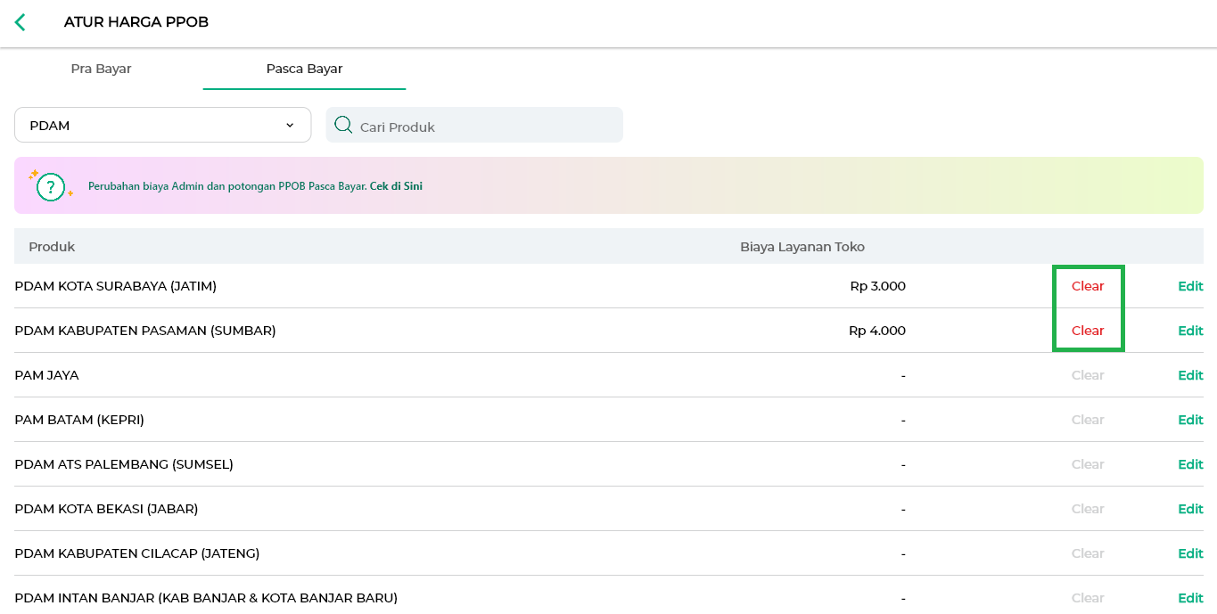Click the Produk column header
The width and height of the screenshot is (1217, 614).
tap(52, 247)
